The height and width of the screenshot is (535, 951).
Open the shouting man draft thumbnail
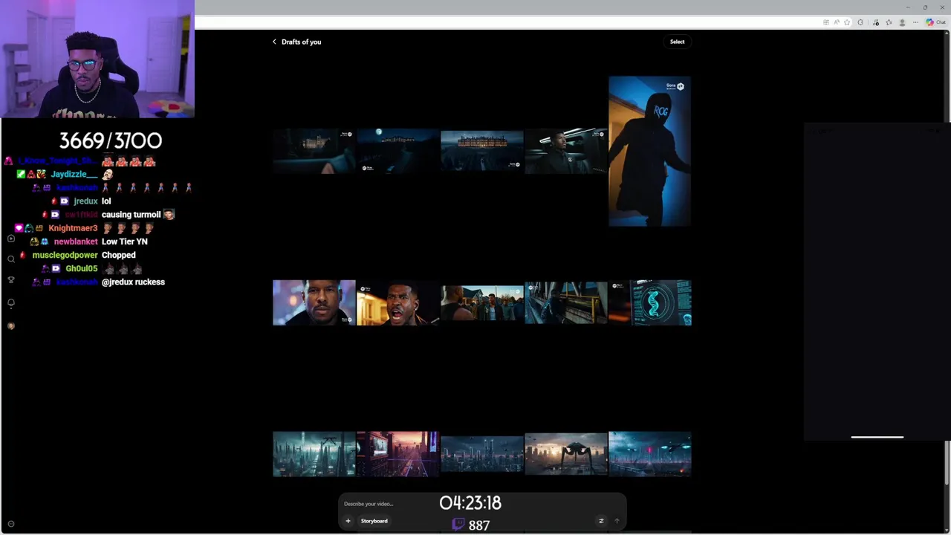tap(397, 302)
